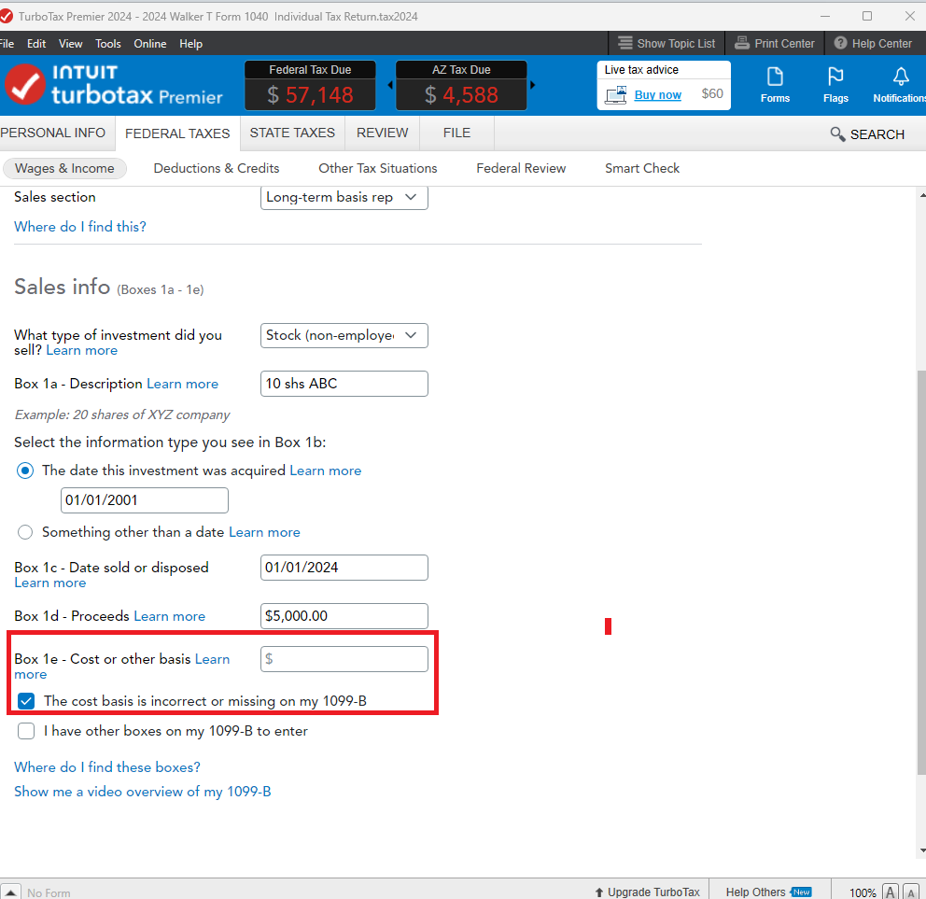
Task: Click Where do I find these boxes link
Action: click(107, 767)
